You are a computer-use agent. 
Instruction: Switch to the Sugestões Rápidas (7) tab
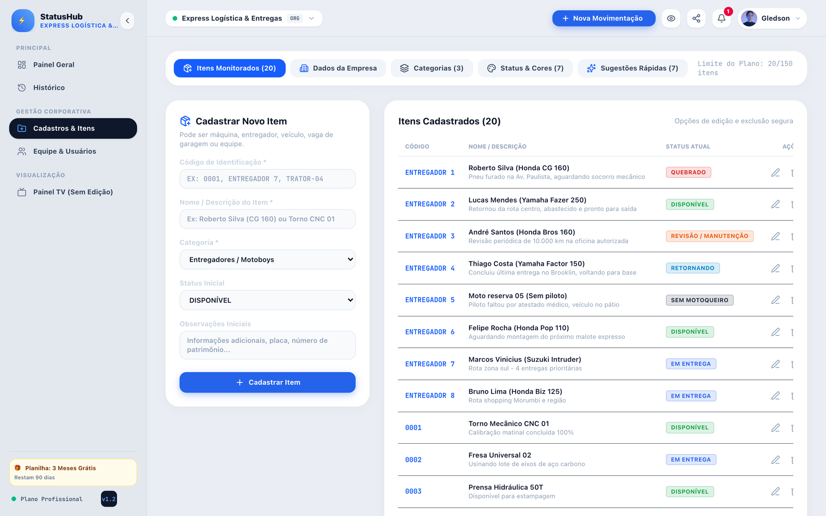632,68
